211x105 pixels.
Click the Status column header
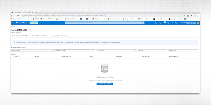pos(37,57)
